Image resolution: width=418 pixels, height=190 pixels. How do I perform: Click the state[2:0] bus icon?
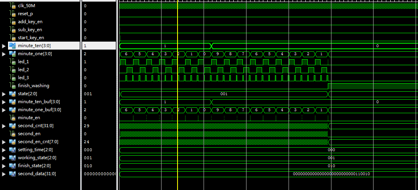coord(12,94)
